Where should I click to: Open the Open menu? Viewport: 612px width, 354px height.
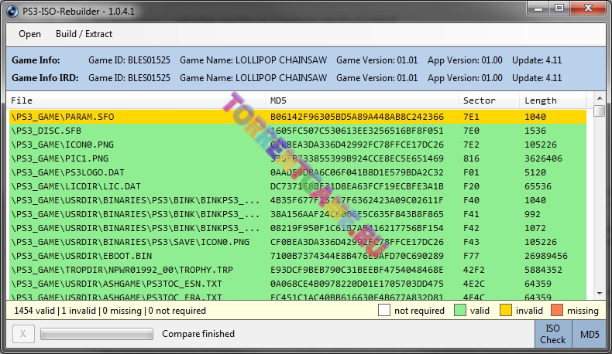point(29,34)
